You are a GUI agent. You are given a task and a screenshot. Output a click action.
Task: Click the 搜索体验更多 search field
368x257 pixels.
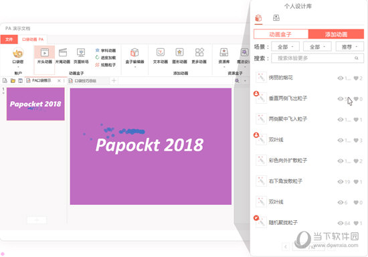pyautogui.click(x=317, y=58)
